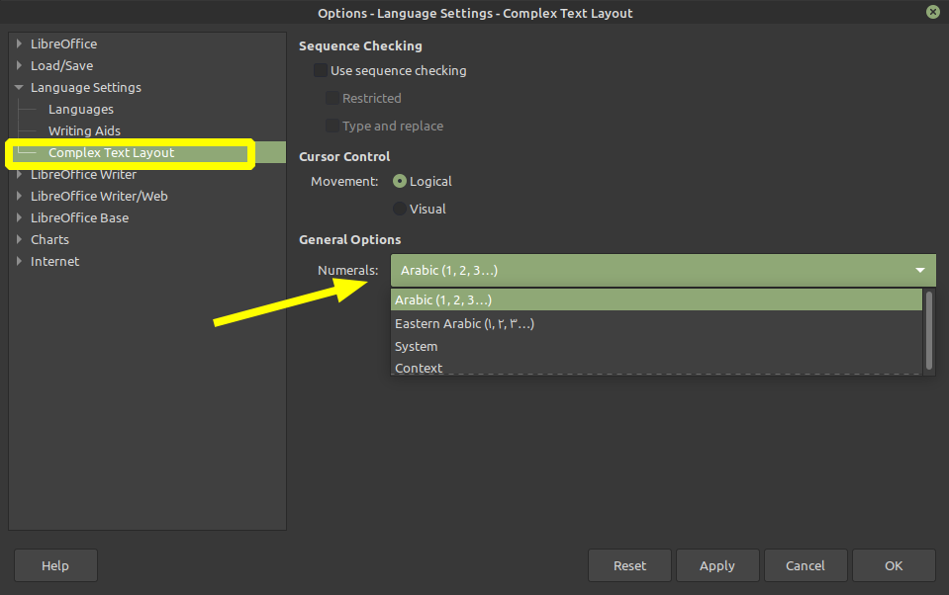This screenshot has width=949, height=595.
Task: Open the Languages settings page
Action: point(81,109)
